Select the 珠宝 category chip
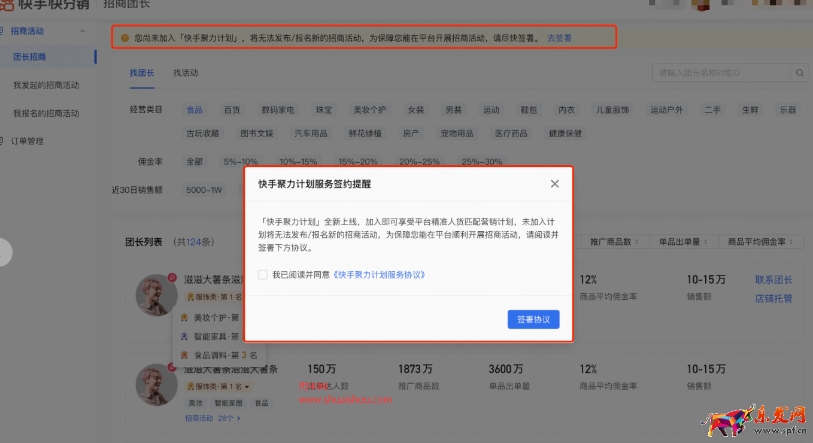The image size is (813, 443). [x=324, y=110]
